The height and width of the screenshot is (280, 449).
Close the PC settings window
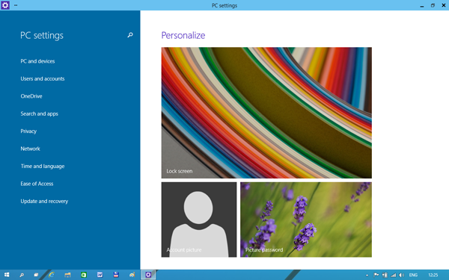point(444,5)
